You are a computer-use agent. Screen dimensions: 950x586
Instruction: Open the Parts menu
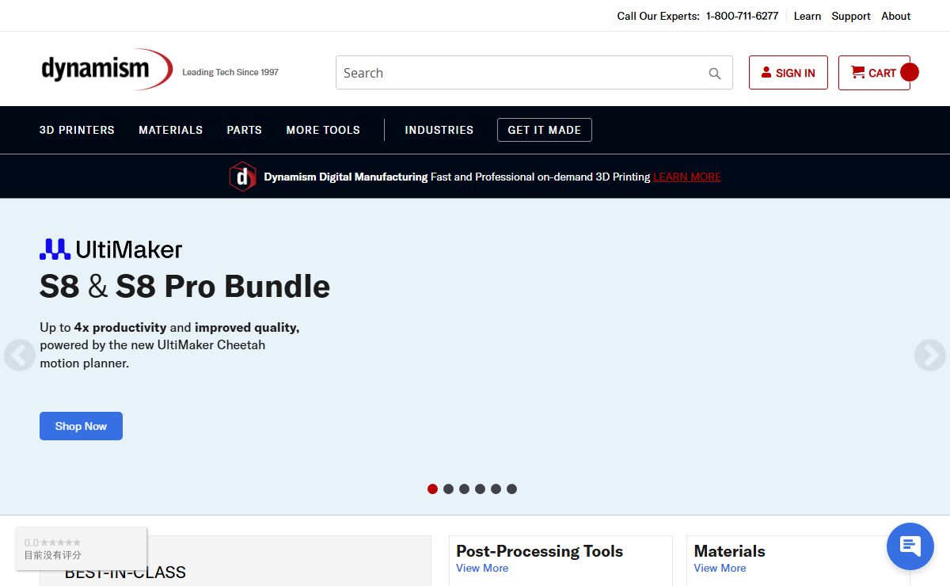point(245,130)
